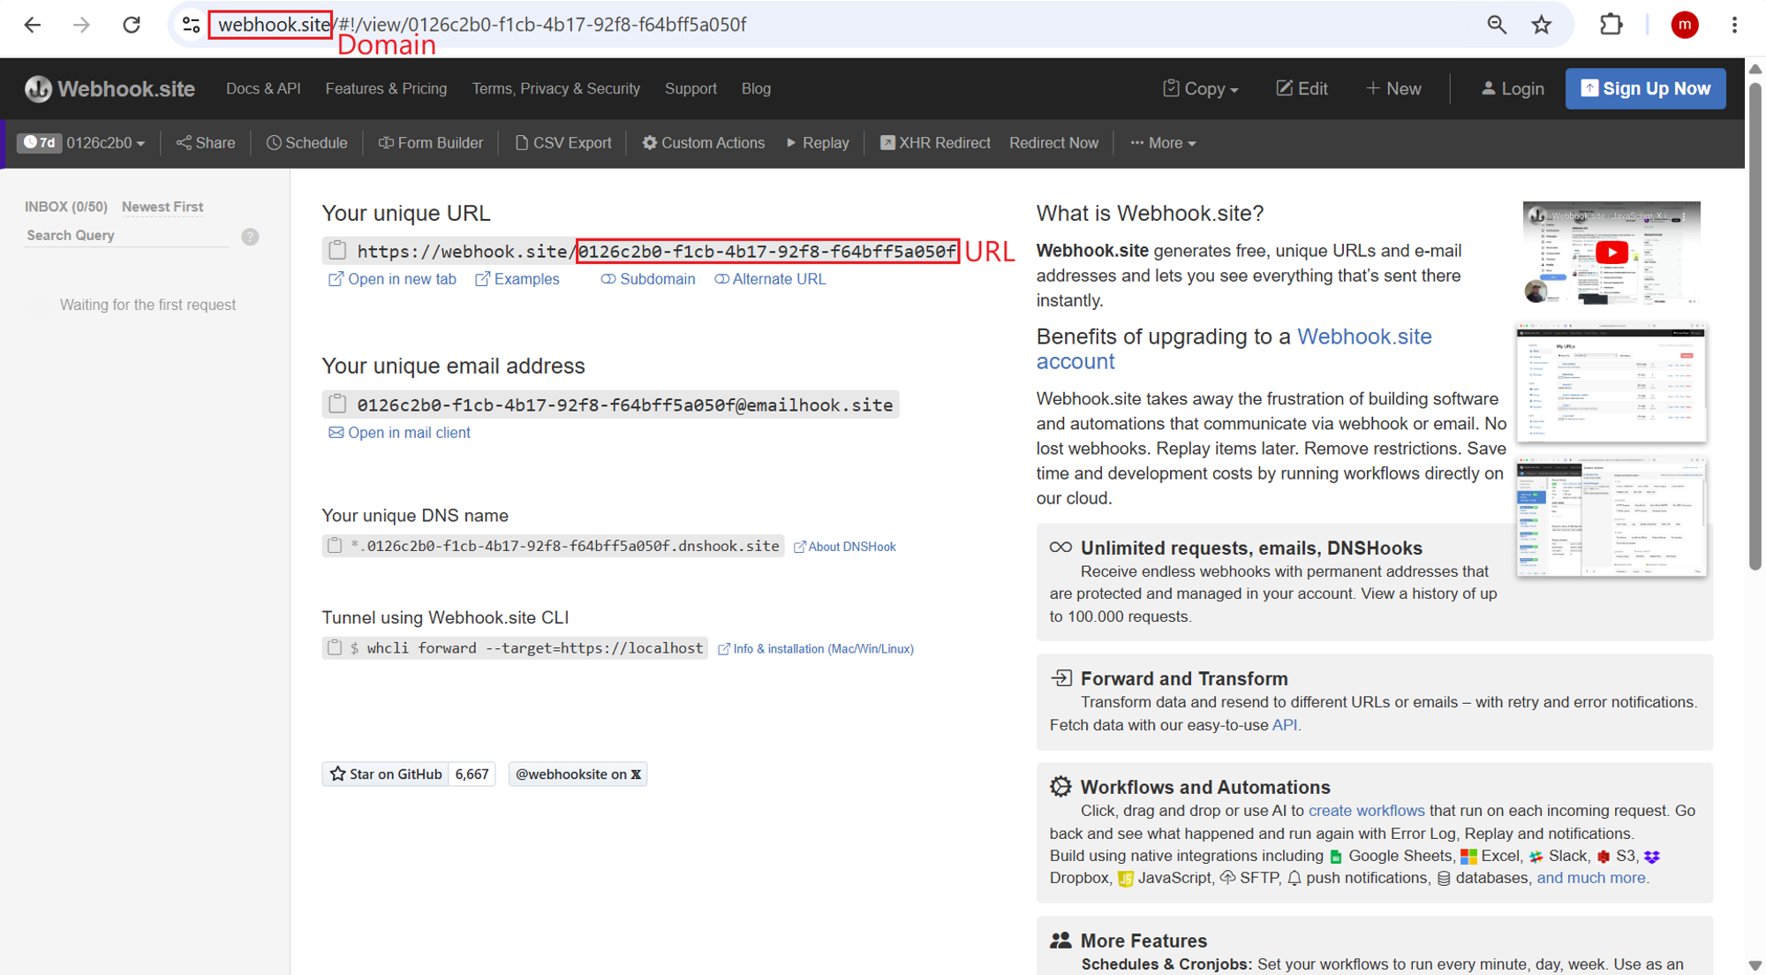Click the page vertical scrollbar thumb
Viewport: 1766px width, 975px height.
click(1755, 325)
